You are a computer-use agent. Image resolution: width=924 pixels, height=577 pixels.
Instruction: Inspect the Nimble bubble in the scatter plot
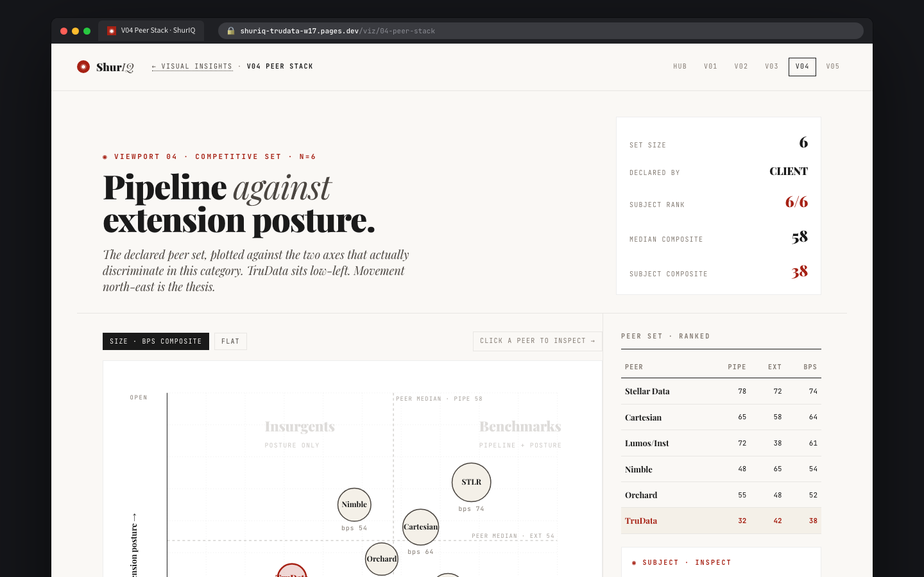(354, 505)
